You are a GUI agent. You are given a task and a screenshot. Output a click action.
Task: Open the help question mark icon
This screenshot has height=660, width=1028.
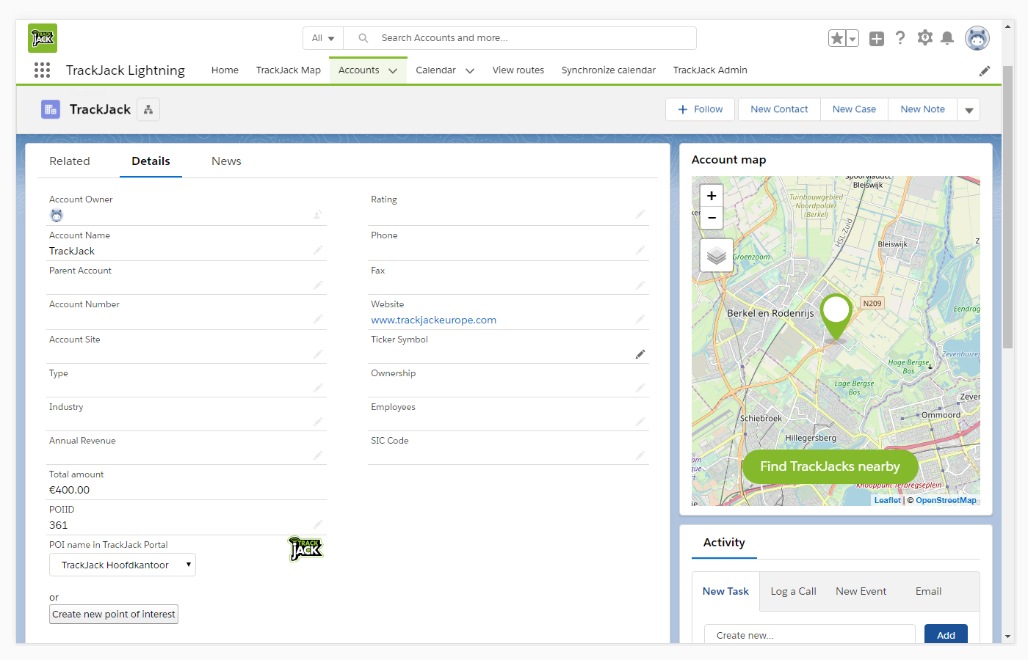coord(900,38)
